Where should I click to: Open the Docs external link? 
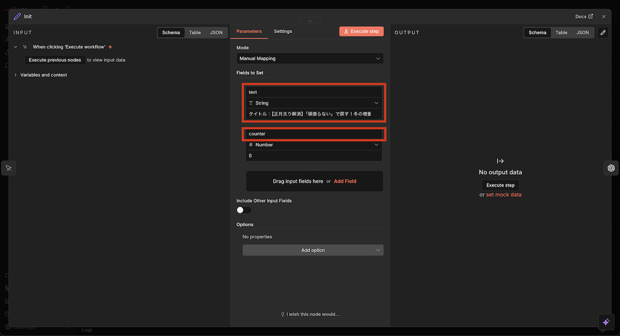pos(584,16)
